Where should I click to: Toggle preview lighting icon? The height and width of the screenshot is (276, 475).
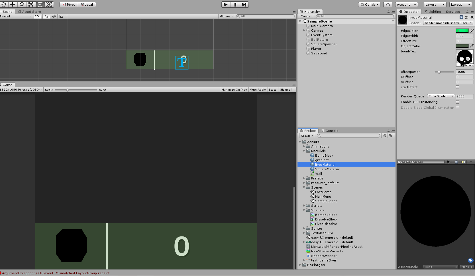pos(463,162)
